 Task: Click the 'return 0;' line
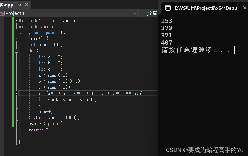tap(39, 130)
